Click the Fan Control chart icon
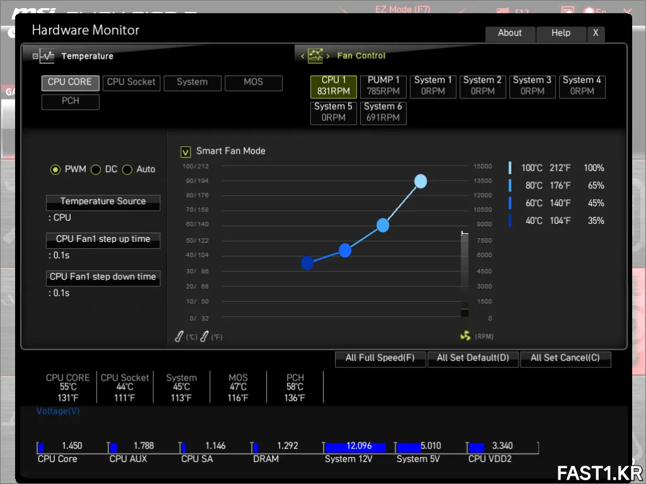This screenshot has height=484, width=646. [x=315, y=55]
